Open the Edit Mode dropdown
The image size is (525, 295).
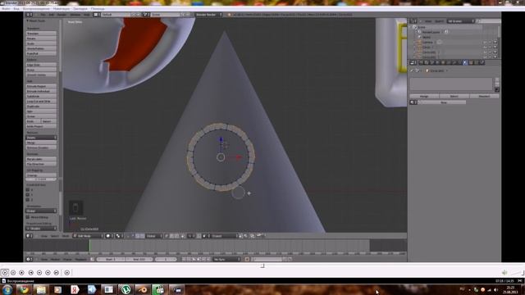point(89,236)
